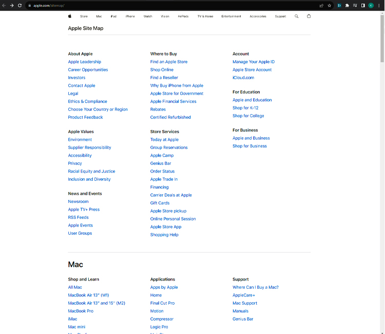385x334 pixels.
Task: Click the address bar URL
Action: 49,6
